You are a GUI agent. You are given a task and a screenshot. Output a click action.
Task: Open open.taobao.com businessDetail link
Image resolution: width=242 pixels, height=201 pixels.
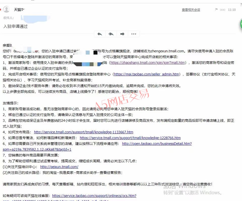[157, 144]
